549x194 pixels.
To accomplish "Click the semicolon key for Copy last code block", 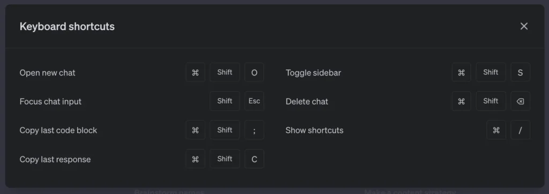I will tap(254, 130).
